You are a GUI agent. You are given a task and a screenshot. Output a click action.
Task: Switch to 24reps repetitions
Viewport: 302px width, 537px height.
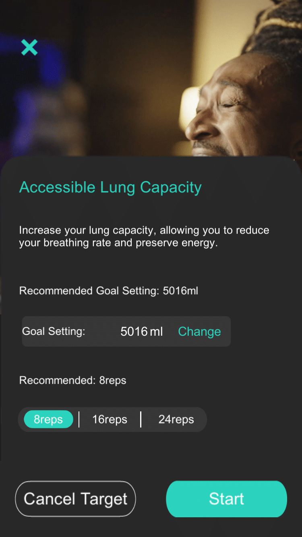(176, 419)
